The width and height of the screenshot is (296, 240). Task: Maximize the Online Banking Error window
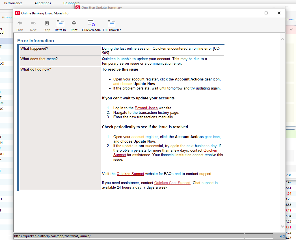266,13
